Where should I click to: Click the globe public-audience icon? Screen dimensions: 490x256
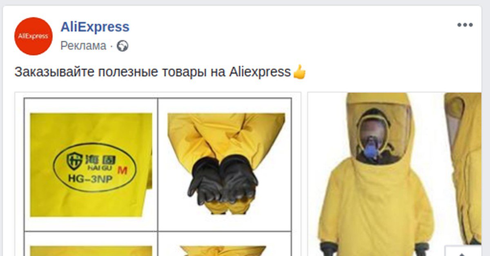(x=122, y=46)
